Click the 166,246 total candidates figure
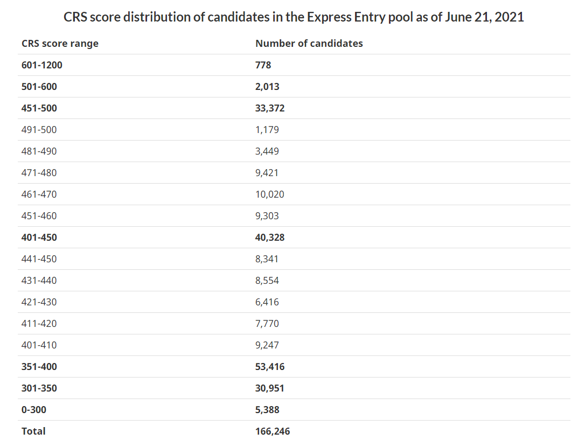Image resolution: width=578 pixels, height=447 pixels. 273,431
